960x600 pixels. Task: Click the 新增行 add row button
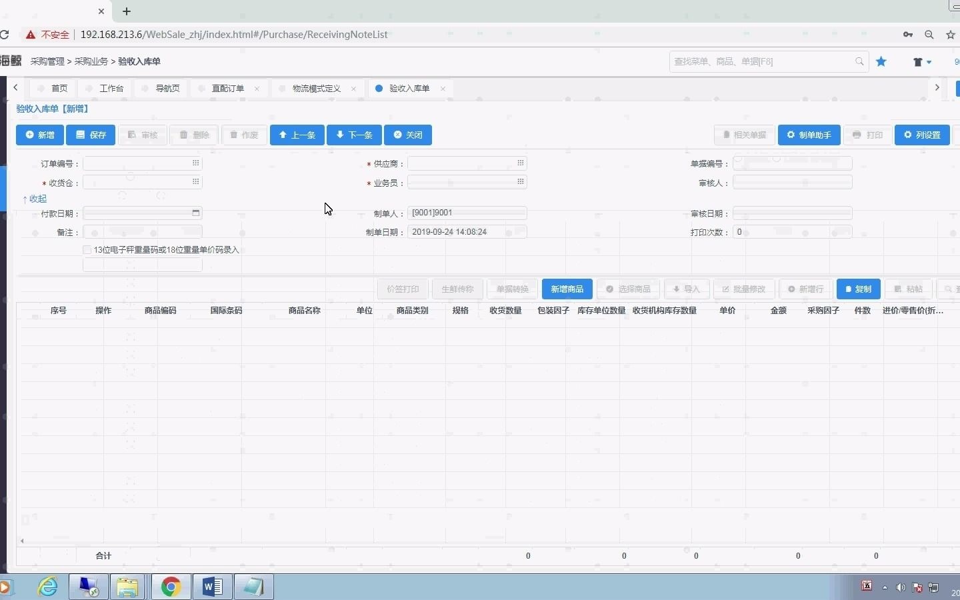[806, 289]
